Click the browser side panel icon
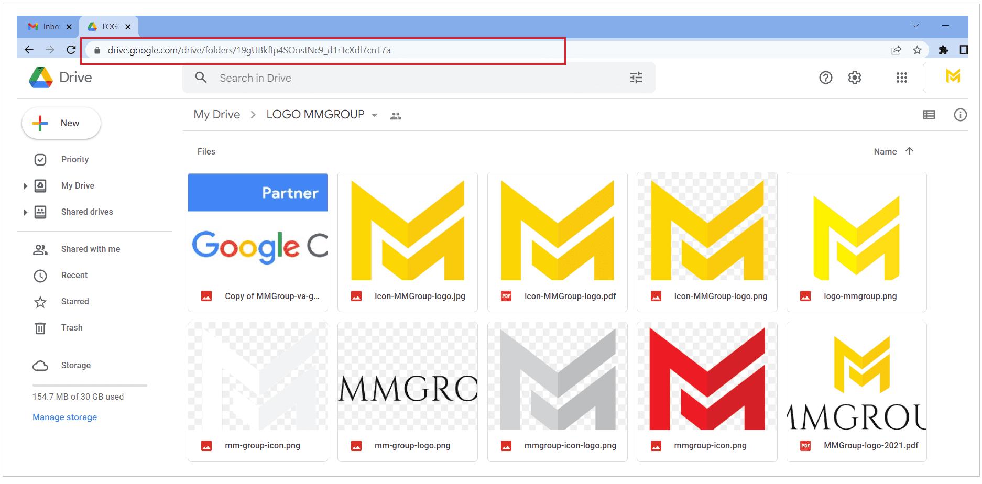The image size is (982, 484). click(963, 50)
